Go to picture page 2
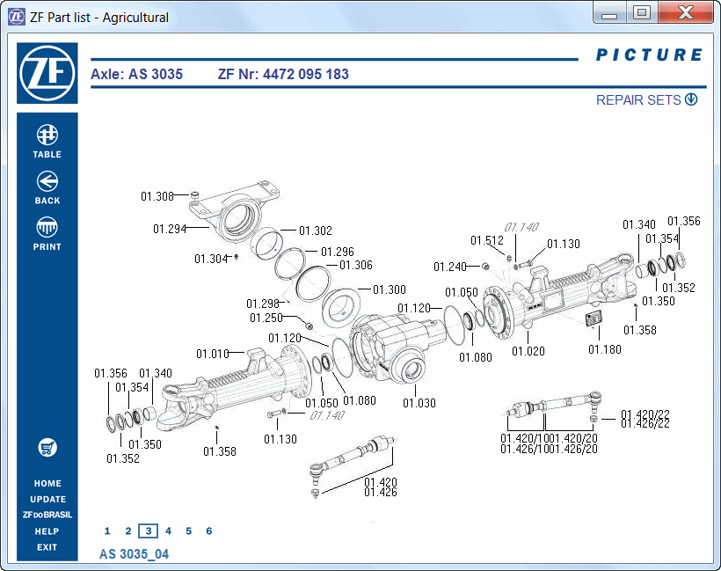The width and height of the screenshot is (721, 571). [x=127, y=531]
